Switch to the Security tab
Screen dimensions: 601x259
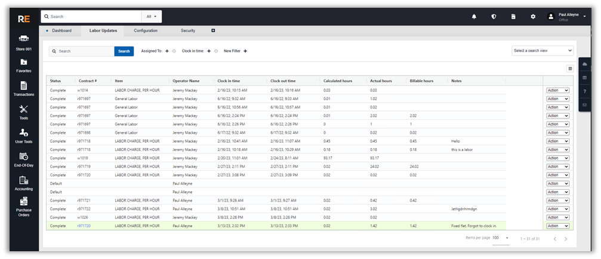click(188, 30)
